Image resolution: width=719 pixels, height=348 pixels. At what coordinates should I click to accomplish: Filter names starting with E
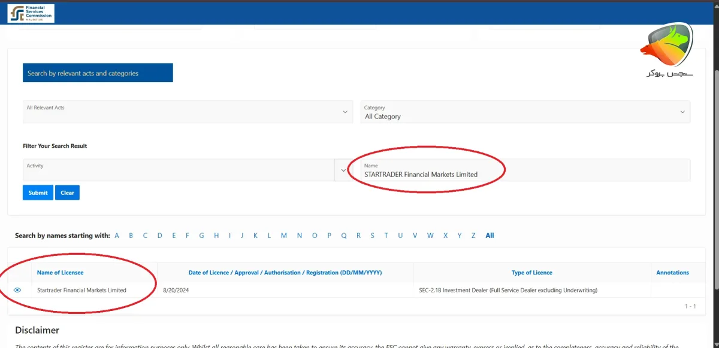tap(174, 236)
